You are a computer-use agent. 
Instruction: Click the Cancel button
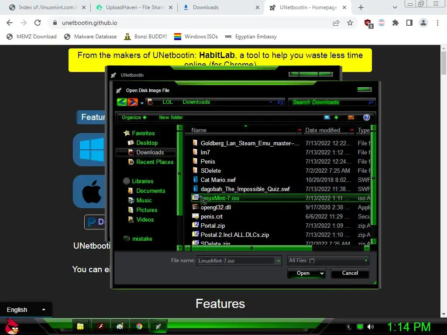(350, 273)
